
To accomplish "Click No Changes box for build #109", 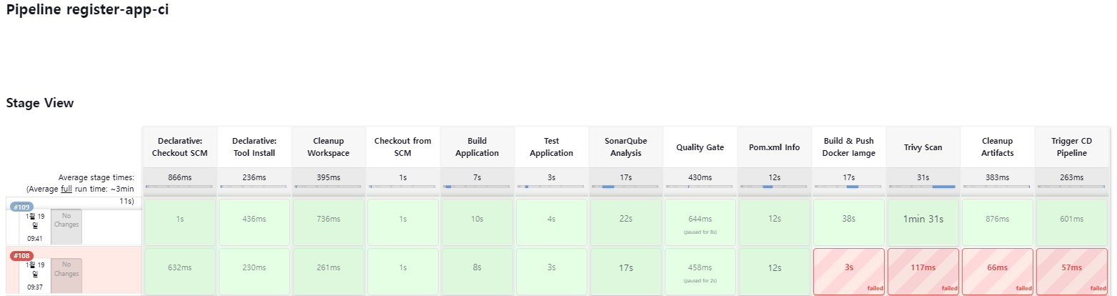I will click(x=66, y=225).
